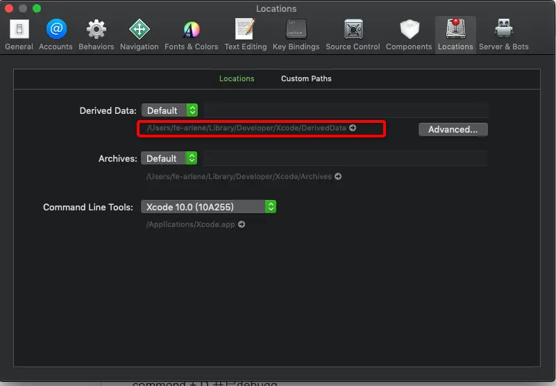Open the Archives Default dropdown
This screenshot has width=556, height=386.
(x=169, y=158)
